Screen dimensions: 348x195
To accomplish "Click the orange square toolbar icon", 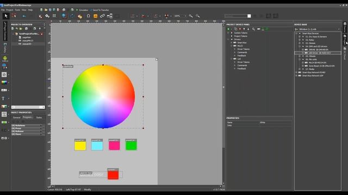I will tap(96, 16).
